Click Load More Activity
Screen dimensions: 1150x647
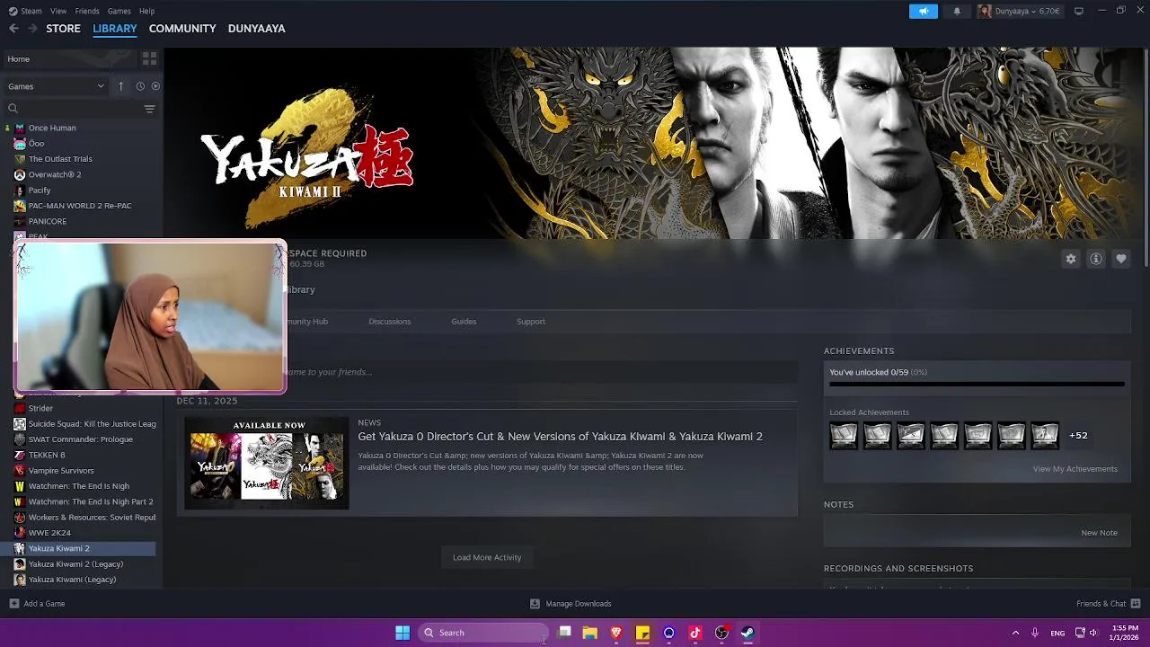487,557
